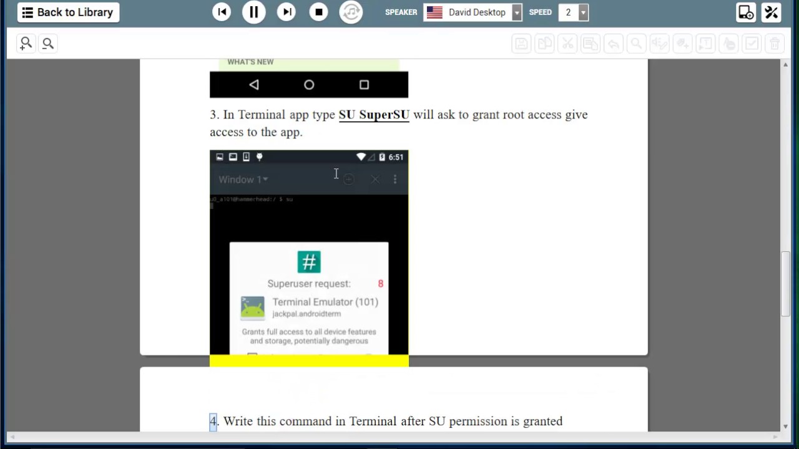Click 'WHAT'S NEW' label at top
Image resolution: width=799 pixels, height=449 pixels.
click(x=250, y=62)
